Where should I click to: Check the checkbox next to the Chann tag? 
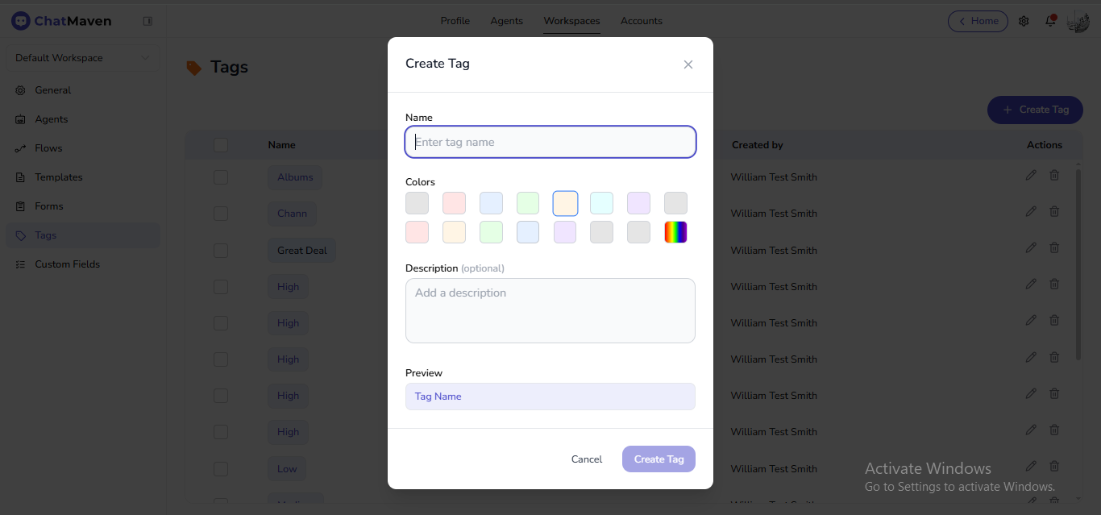click(220, 214)
